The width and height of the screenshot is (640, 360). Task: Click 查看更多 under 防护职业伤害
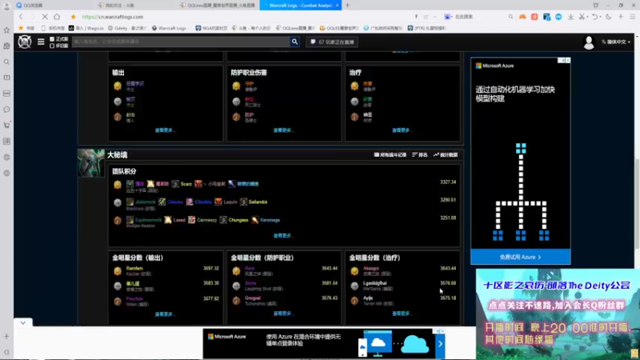(283, 130)
